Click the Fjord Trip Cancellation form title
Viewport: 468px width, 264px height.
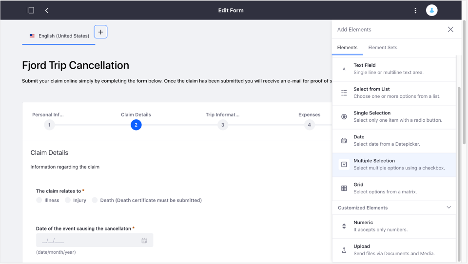76,65
